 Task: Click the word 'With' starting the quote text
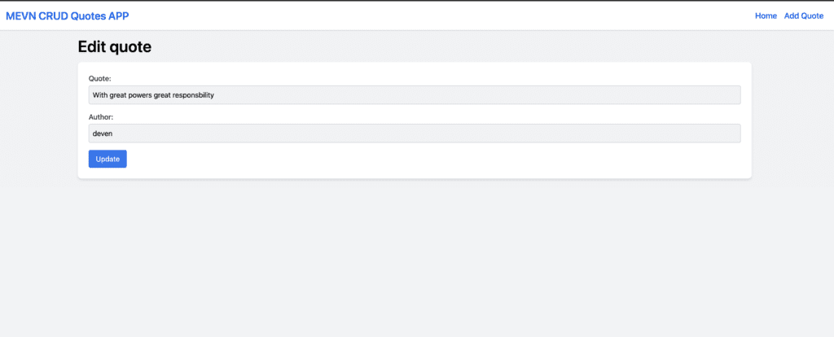pos(100,95)
